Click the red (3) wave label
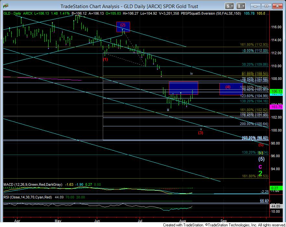This screenshot has width=286, height=227. point(201,133)
